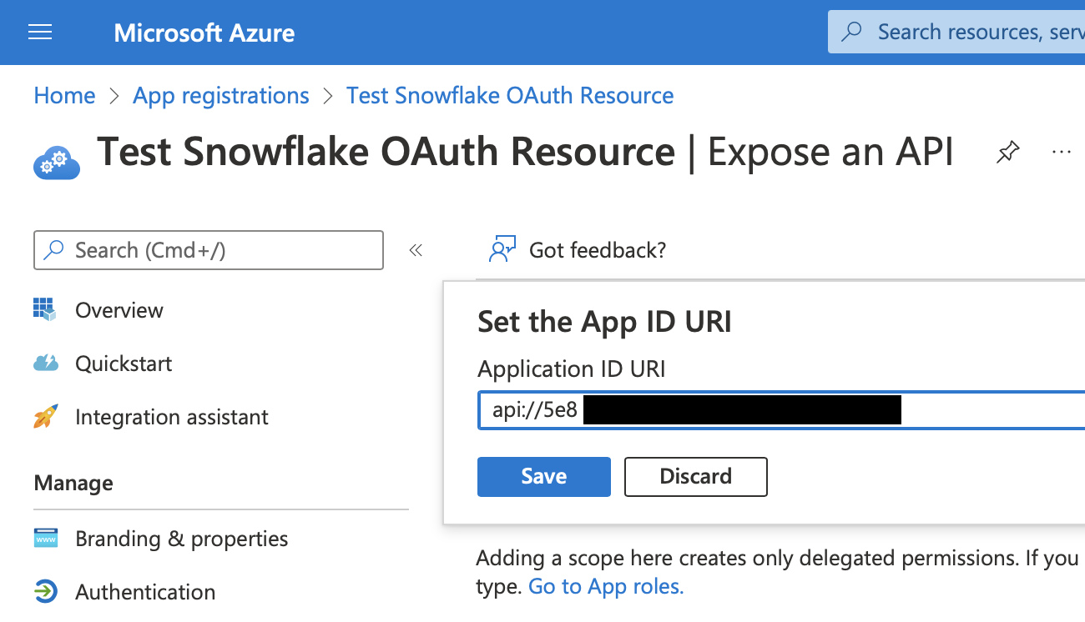Follow the Go to App roles link

click(x=605, y=586)
